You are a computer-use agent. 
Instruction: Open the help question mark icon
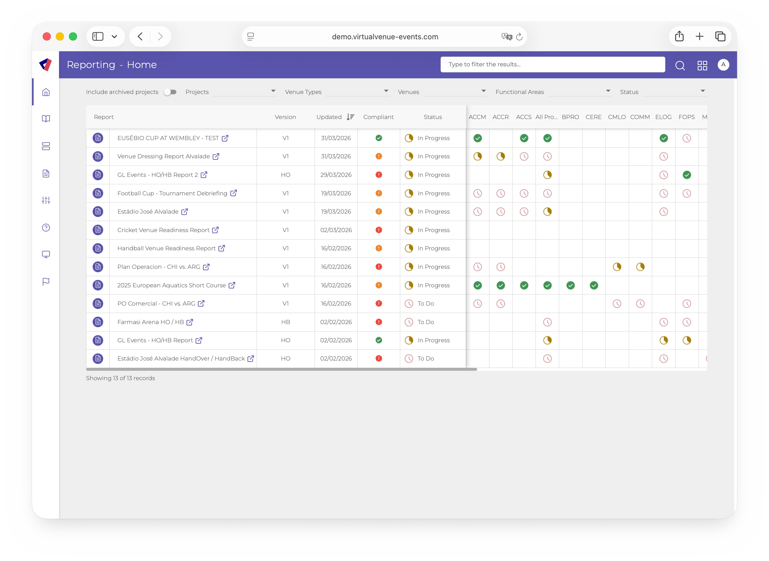[x=46, y=228]
